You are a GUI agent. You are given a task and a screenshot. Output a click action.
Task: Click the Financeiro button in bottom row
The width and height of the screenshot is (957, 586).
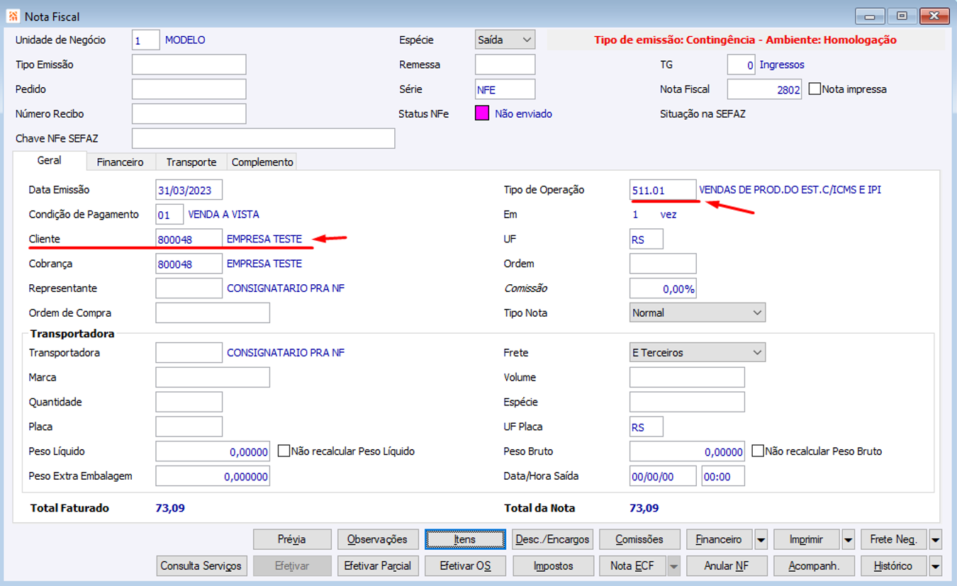(x=719, y=540)
